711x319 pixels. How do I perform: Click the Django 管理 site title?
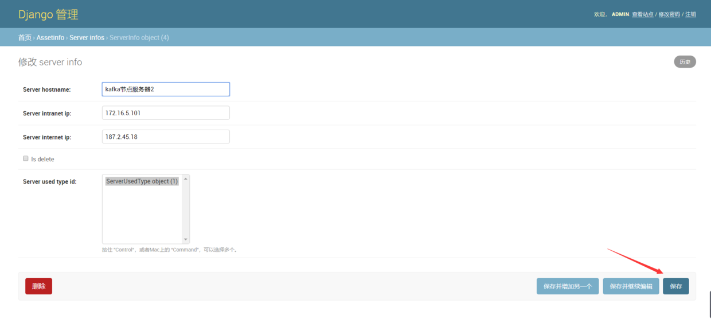[x=48, y=14]
